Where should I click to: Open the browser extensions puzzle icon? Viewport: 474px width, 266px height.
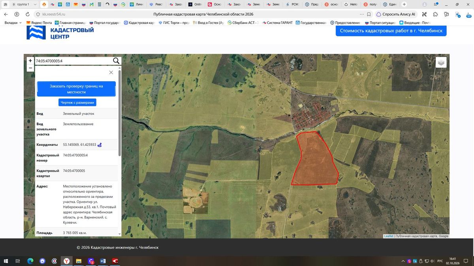click(435, 14)
